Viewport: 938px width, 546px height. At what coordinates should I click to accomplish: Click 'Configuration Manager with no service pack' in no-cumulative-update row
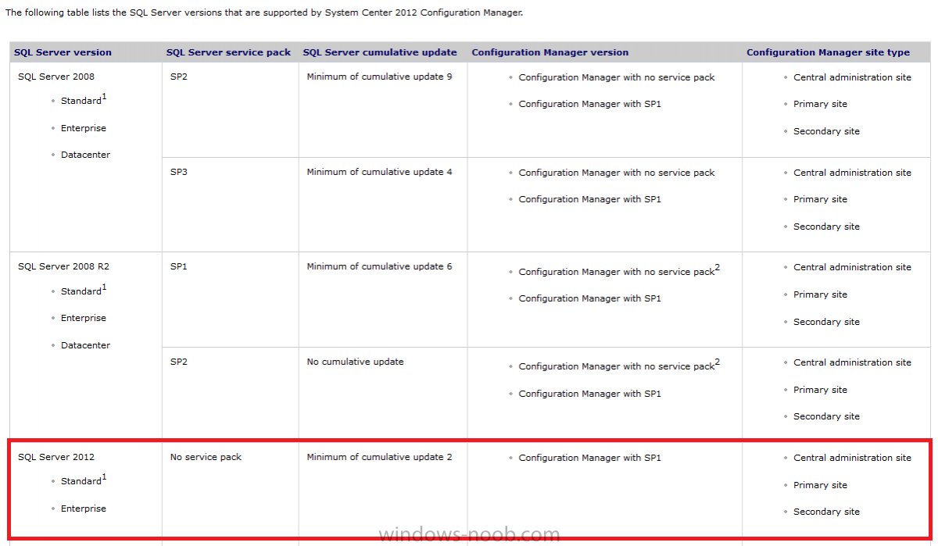click(617, 366)
